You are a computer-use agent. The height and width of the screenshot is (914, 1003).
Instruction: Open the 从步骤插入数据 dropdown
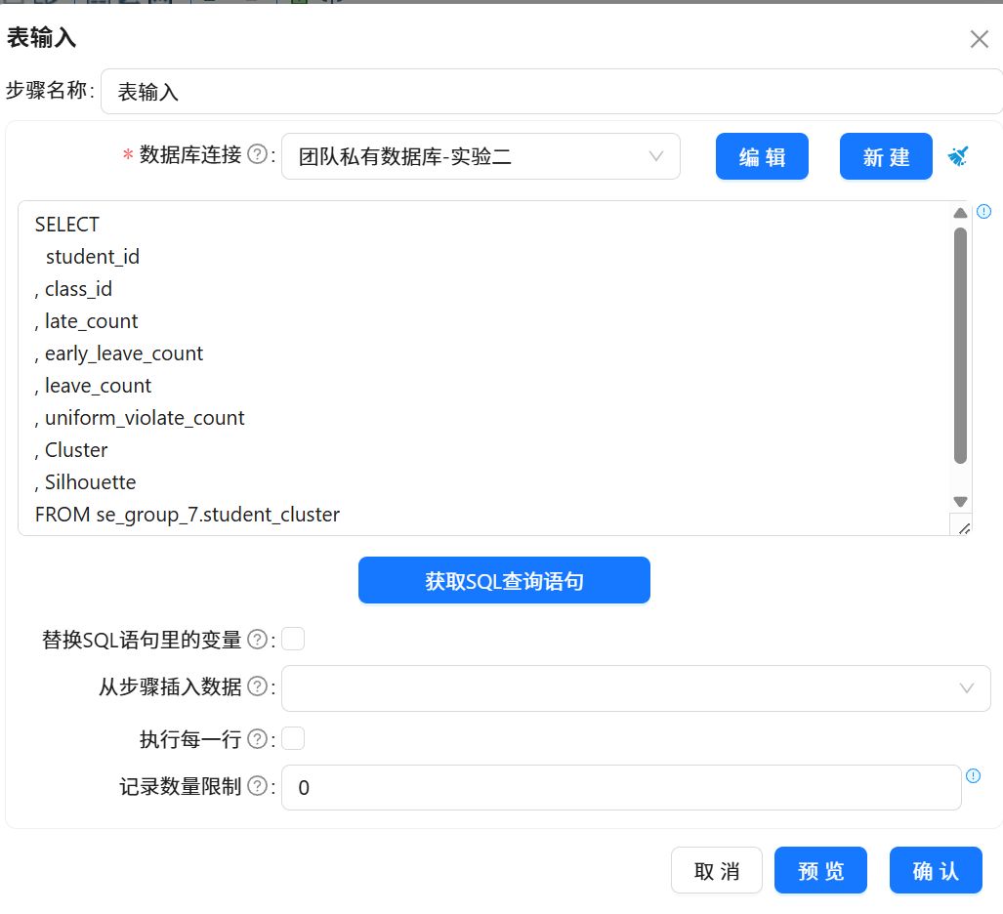point(636,688)
